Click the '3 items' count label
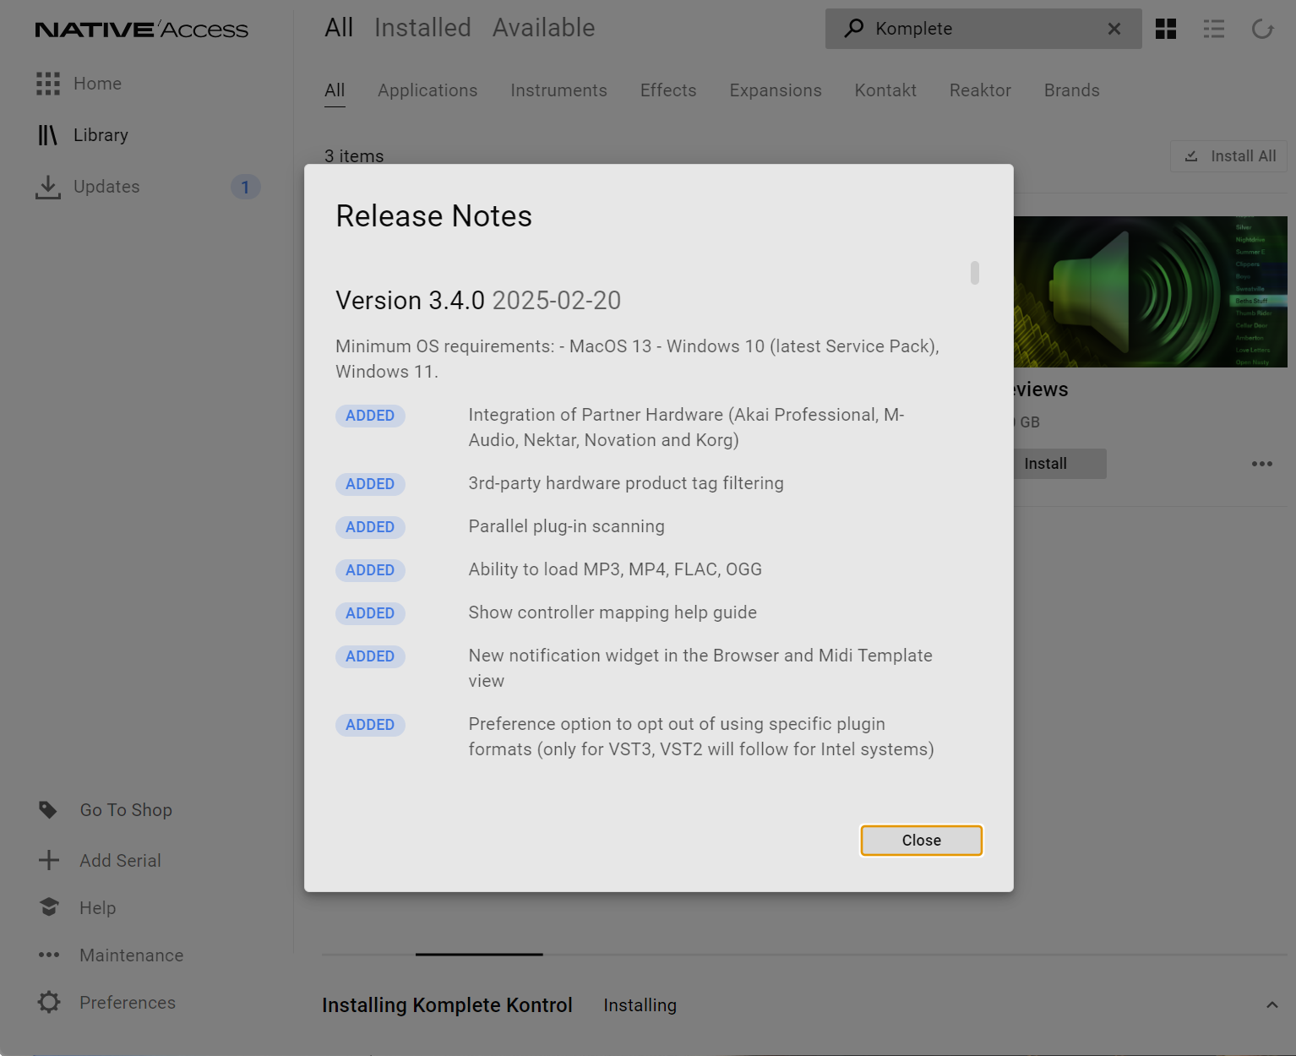Image resolution: width=1296 pixels, height=1056 pixels. coord(354,156)
